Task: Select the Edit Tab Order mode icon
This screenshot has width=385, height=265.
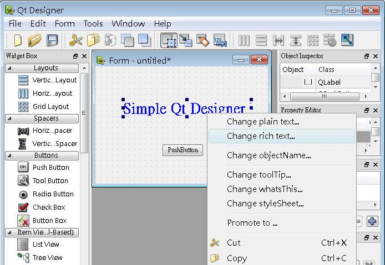Action: (x=220, y=40)
